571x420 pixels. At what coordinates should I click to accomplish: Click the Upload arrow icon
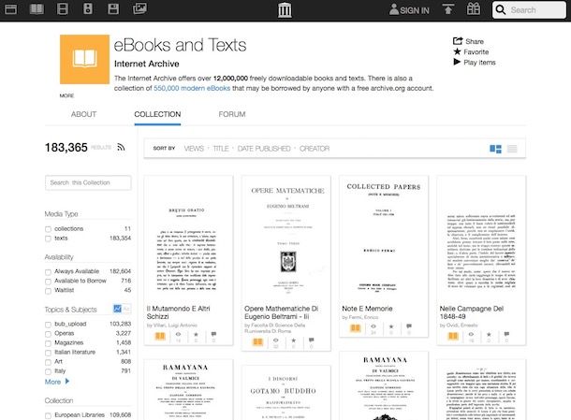click(x=448, y=9)
